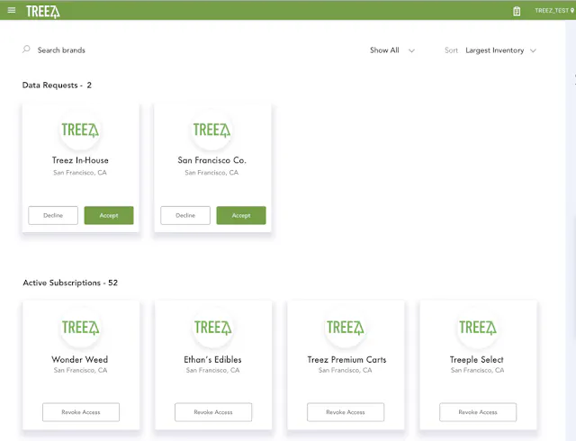This screenshot has height=441, width=576.
Task: Revoke access for Treez Premium Carts
Action: pyautogui.click(x=346, y=412)
